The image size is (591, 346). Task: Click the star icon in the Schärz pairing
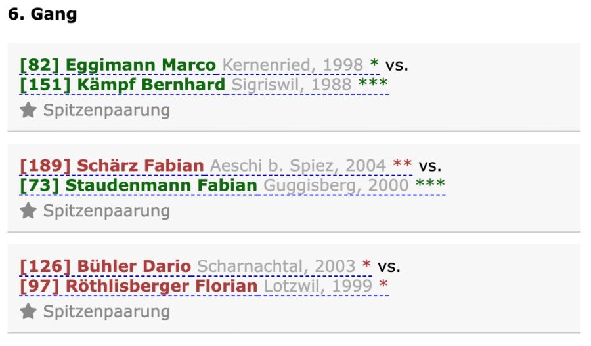tap(28, 210)
